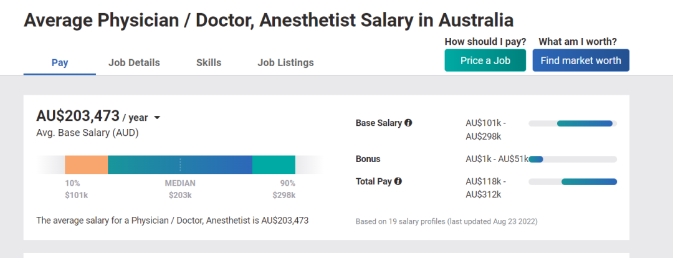The width and height of the screenshot is (673, 258).
Task: Click the teal 90% salary bar segment
Action: [274, 165]
